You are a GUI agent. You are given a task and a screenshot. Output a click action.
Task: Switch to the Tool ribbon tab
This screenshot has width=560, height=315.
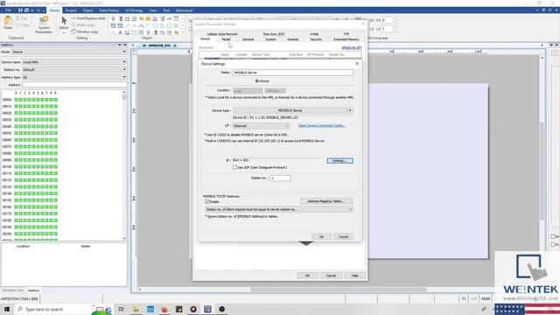click(166, 10)
